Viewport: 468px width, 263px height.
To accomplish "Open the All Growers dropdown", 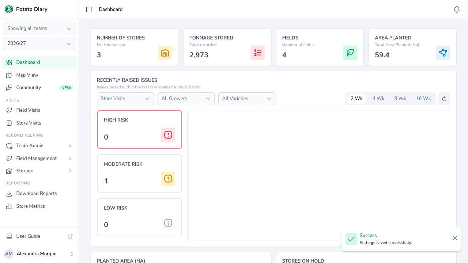I will [x=186, y=99].
